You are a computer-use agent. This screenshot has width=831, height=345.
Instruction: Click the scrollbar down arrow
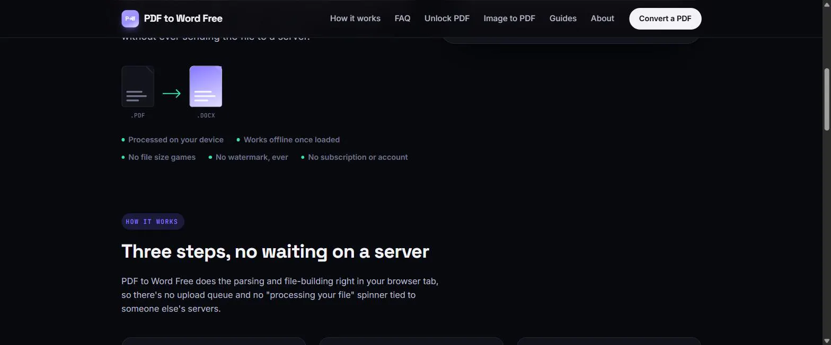click(x=826, y=341)
